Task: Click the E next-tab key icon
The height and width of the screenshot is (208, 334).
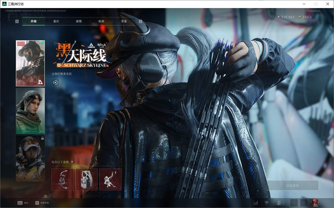Action: (x=141, y=21)
